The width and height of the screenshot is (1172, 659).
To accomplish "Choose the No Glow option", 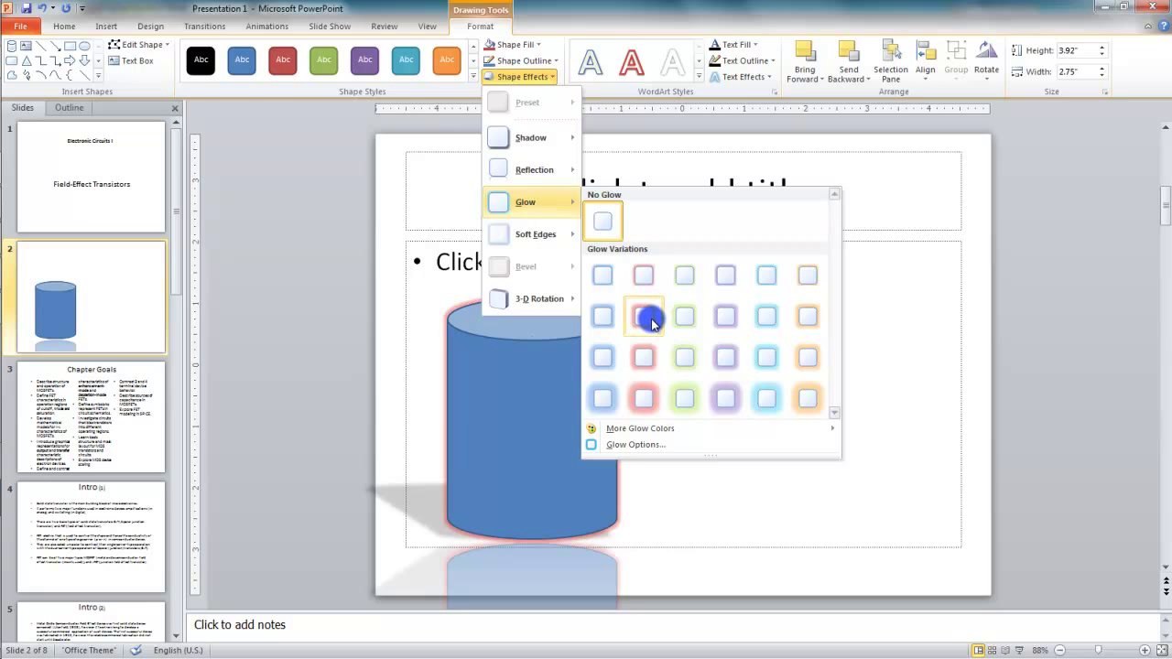I will coord(602,221).
